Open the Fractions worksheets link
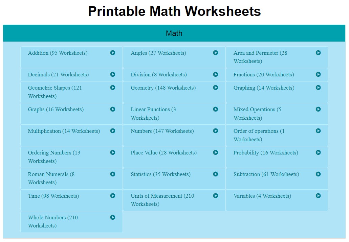The width and height of the screenshot is (349, 242). pyautogui.click(x=263, y=75)
